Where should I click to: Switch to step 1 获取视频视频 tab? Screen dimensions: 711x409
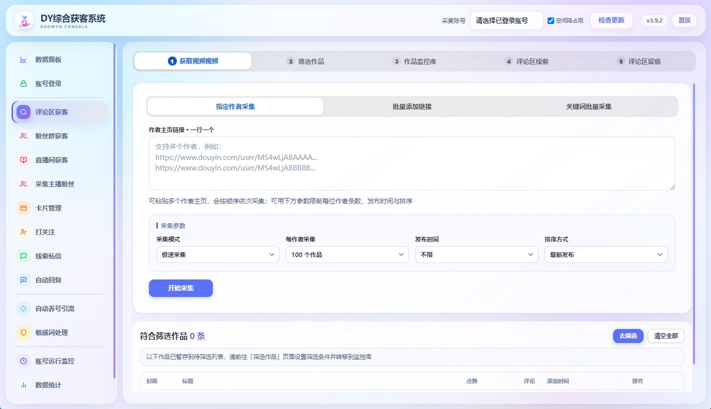193,61
